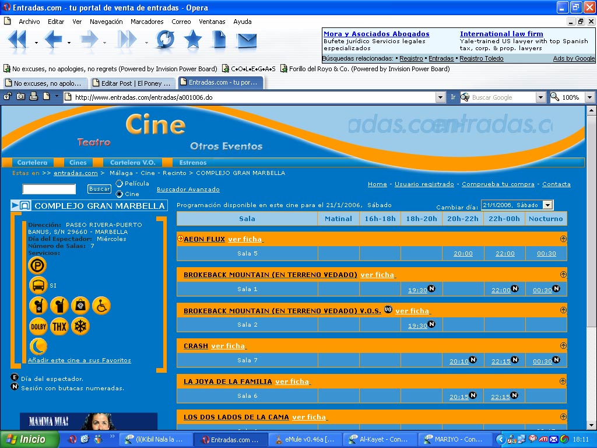
Task: Open the Estrenos site tab
Action: [x=192, y=162]
